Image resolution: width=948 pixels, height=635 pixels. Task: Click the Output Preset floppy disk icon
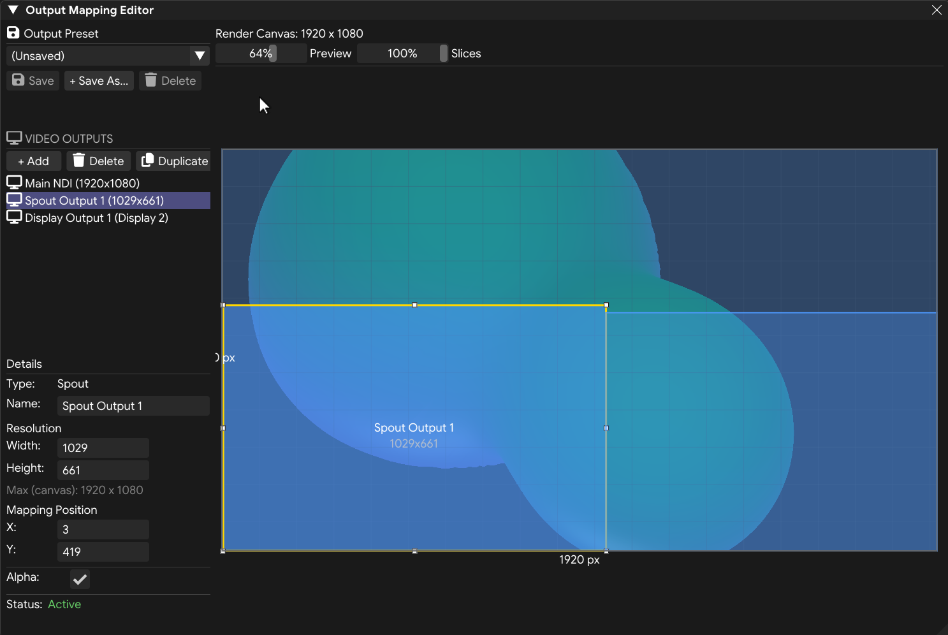[13, 33]
